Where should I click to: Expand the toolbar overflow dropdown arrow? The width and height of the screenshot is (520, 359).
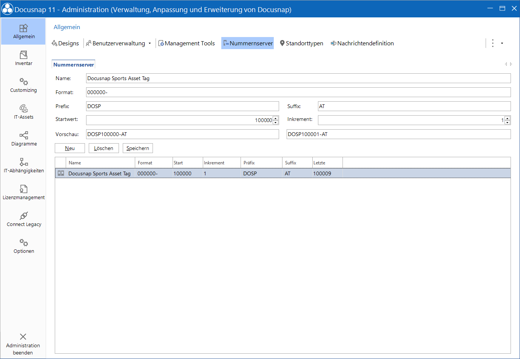point(502,43)
